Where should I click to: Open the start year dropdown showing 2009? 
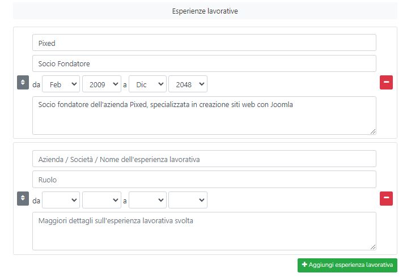click(x=102, y=84)
